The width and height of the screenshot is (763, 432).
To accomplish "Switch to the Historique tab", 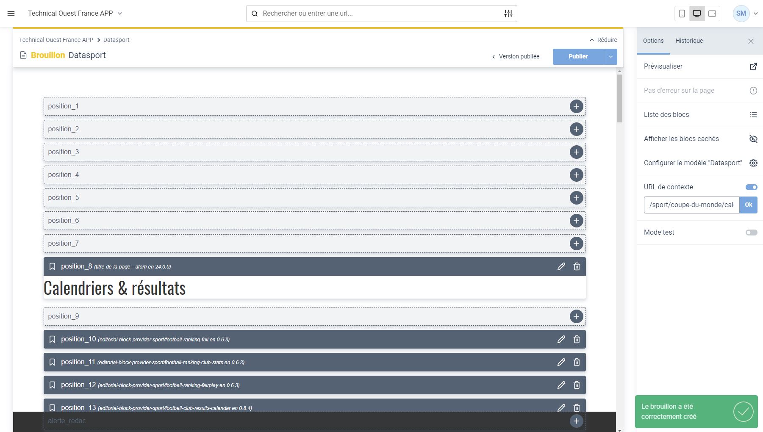I will coord(689,41).
